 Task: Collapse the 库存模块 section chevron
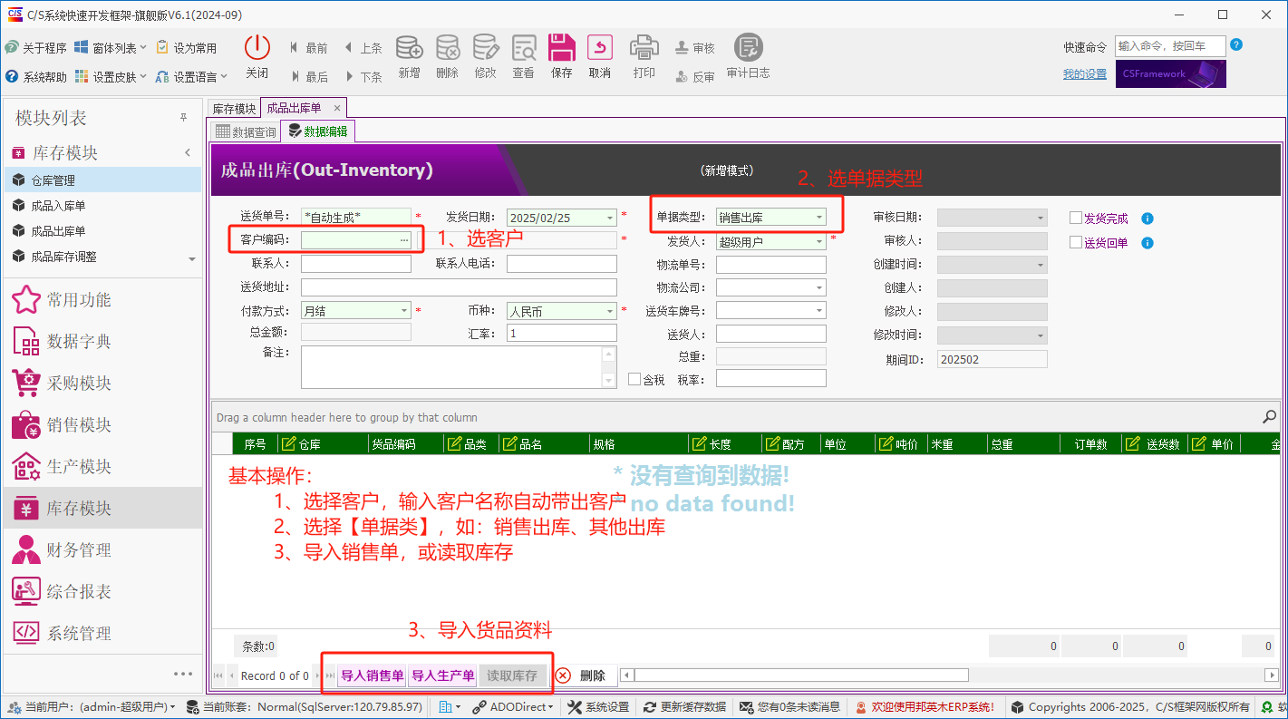[188, 152]
